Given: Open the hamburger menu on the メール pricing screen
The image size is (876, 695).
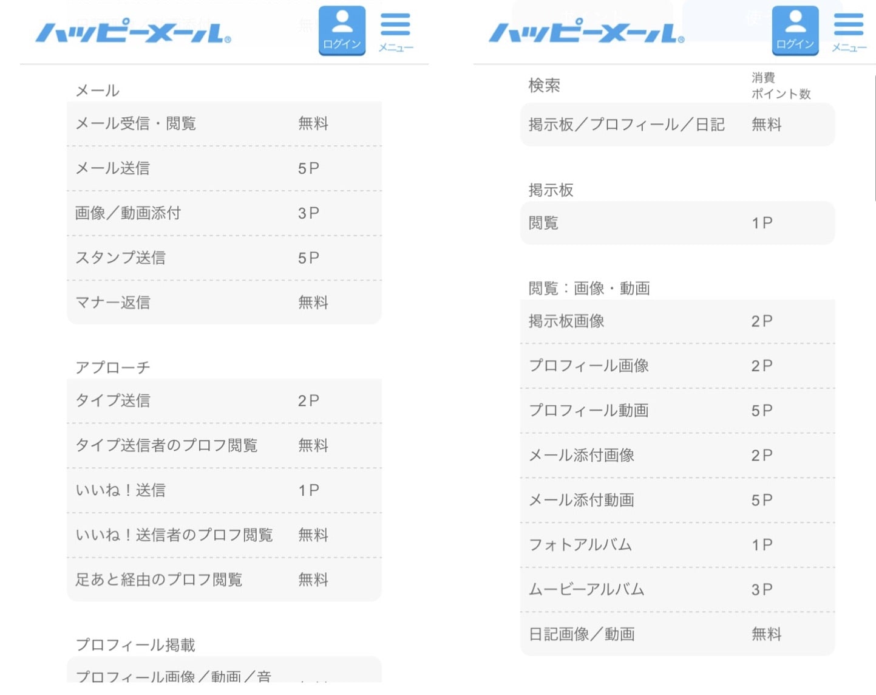Looking at the screenshot, I should (x=395, y=32).
